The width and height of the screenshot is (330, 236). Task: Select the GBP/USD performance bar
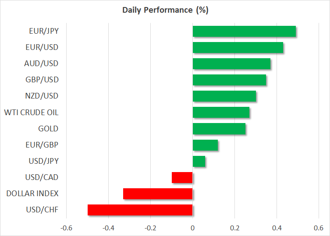[x=229, y=80]
